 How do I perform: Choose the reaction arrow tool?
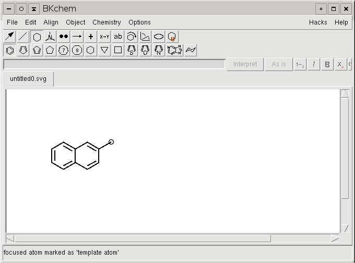[77, 37]
